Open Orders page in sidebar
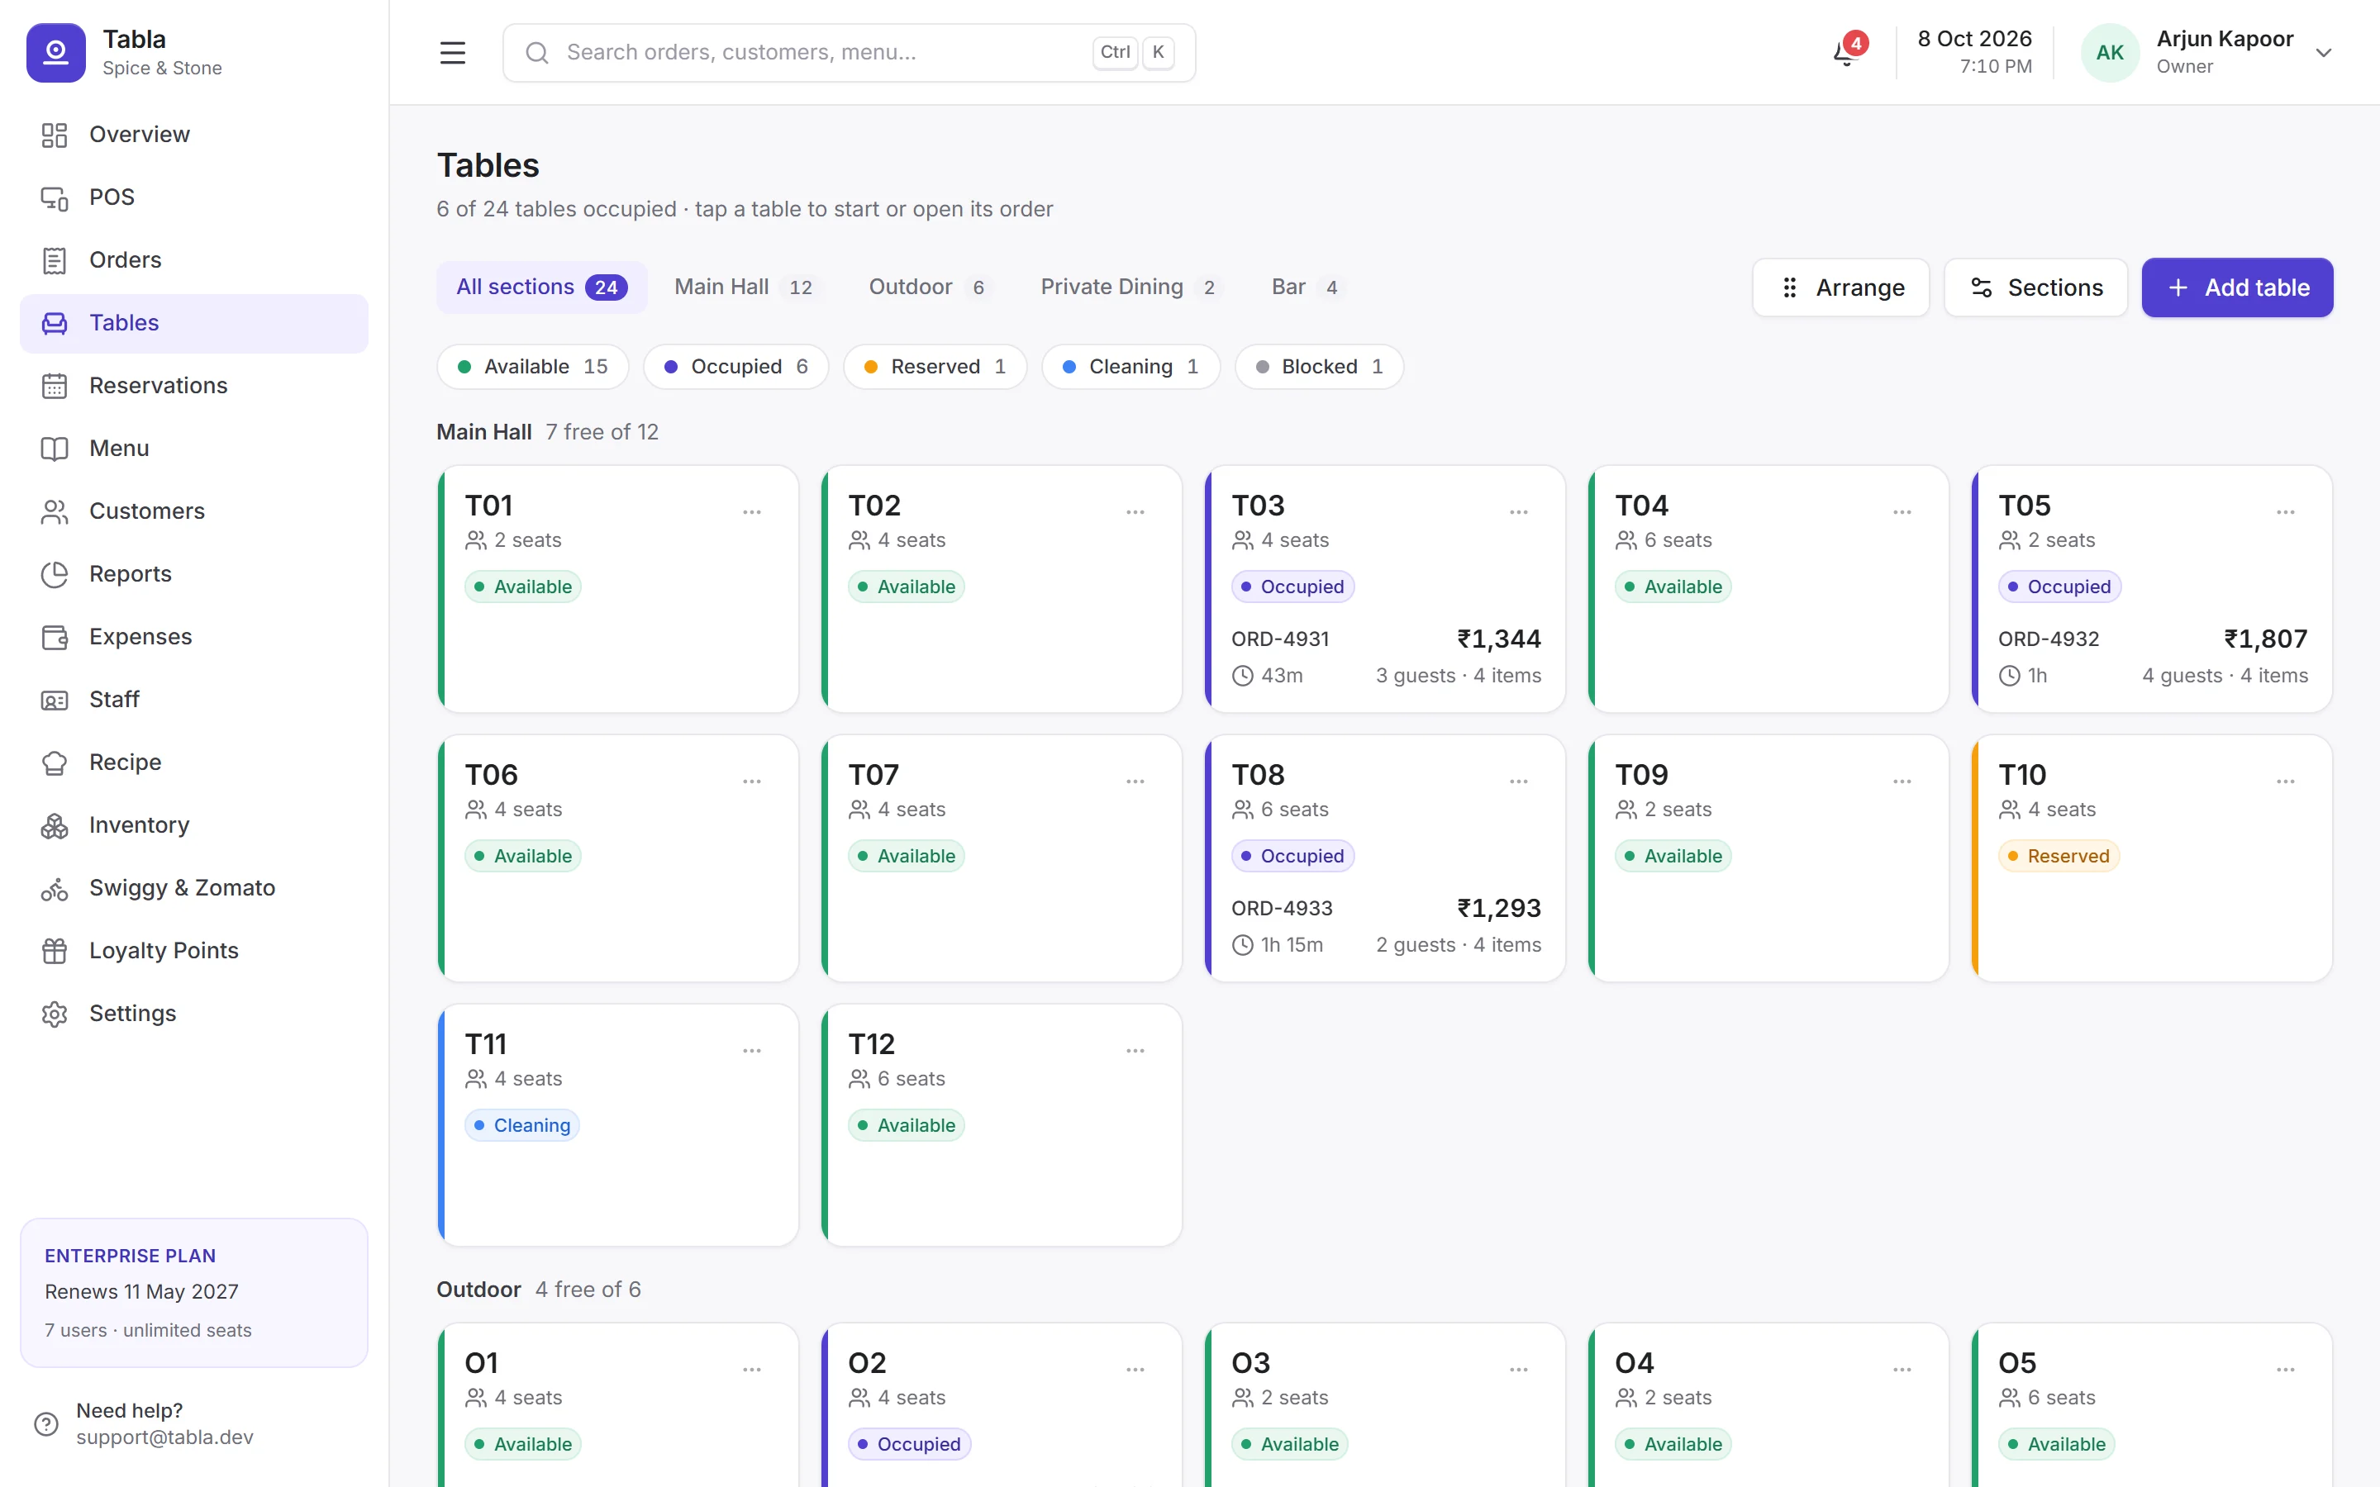 (193, 260)
